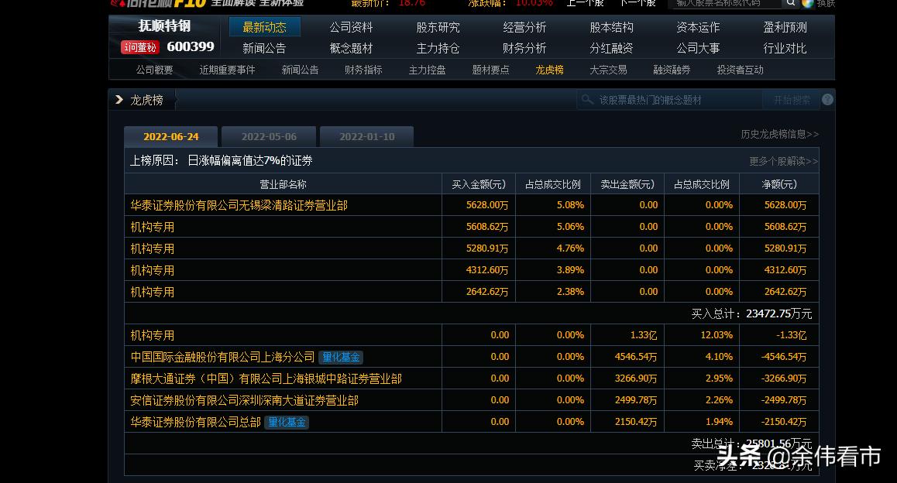The height and width of the screenshot is (483, 897).
Task: Click the 上一个股 button
Action: click(x=584, y=3)
